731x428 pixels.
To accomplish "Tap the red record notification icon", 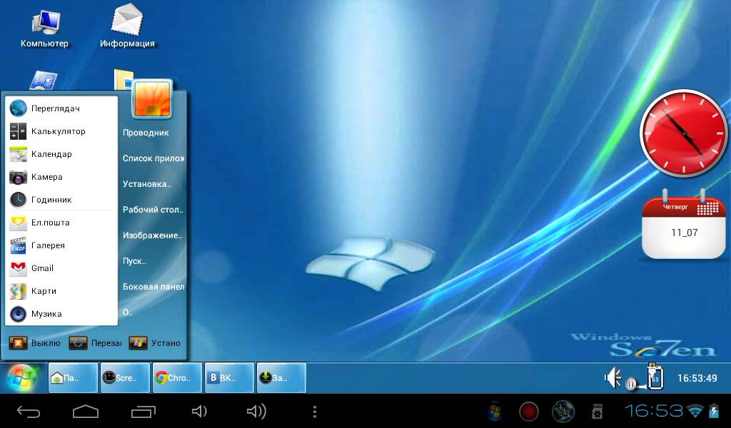I will point(529,412).
